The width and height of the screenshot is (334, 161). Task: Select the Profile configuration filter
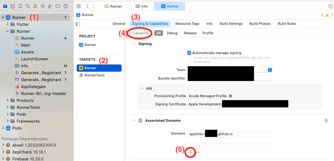click(x=208, y=33)
